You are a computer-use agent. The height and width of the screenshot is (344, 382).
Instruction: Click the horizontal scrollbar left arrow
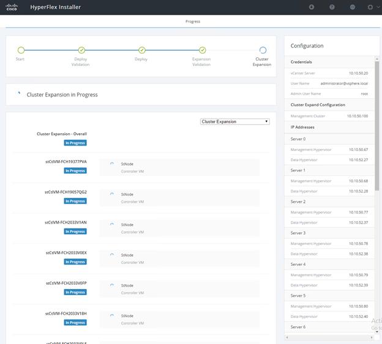(287, 337)
